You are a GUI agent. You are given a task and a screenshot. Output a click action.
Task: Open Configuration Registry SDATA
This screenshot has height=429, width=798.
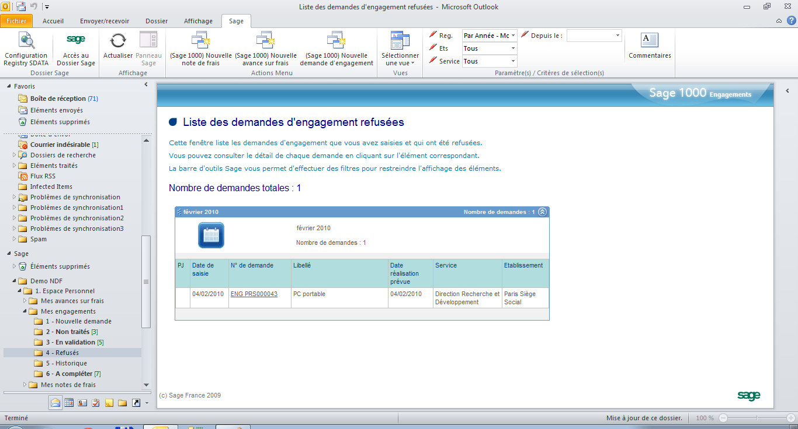point(26,49)
